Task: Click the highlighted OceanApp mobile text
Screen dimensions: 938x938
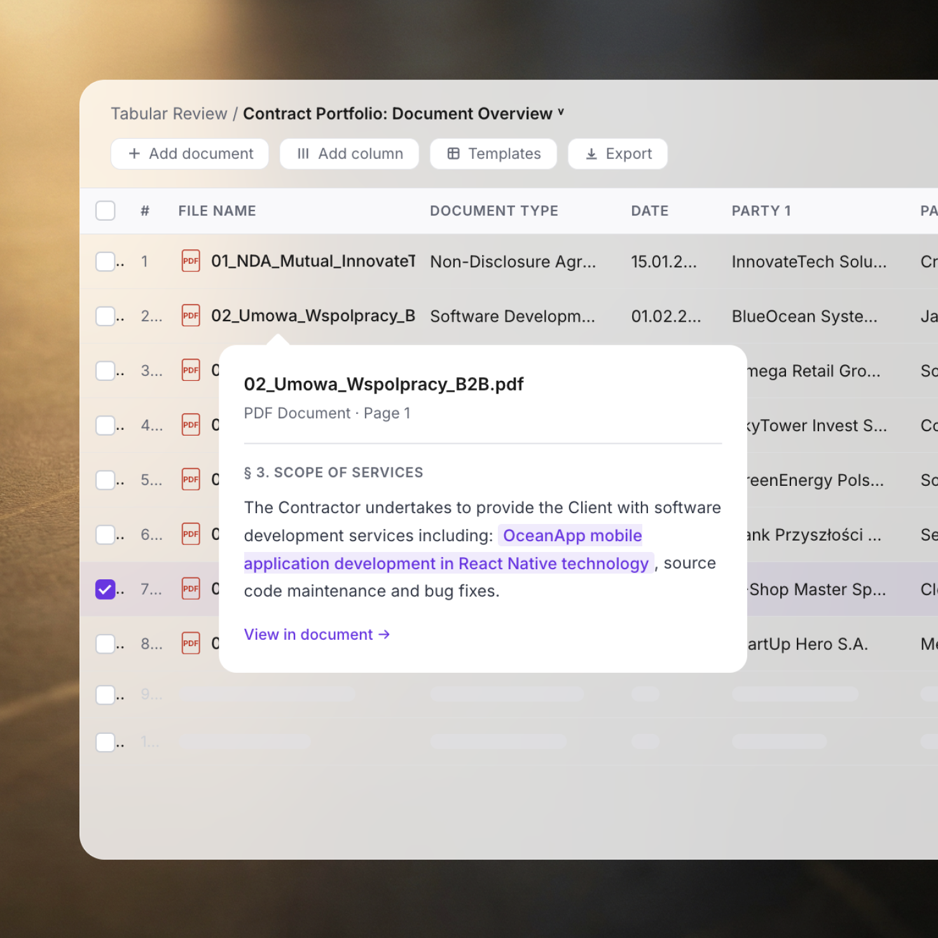Action: [572, 535]
